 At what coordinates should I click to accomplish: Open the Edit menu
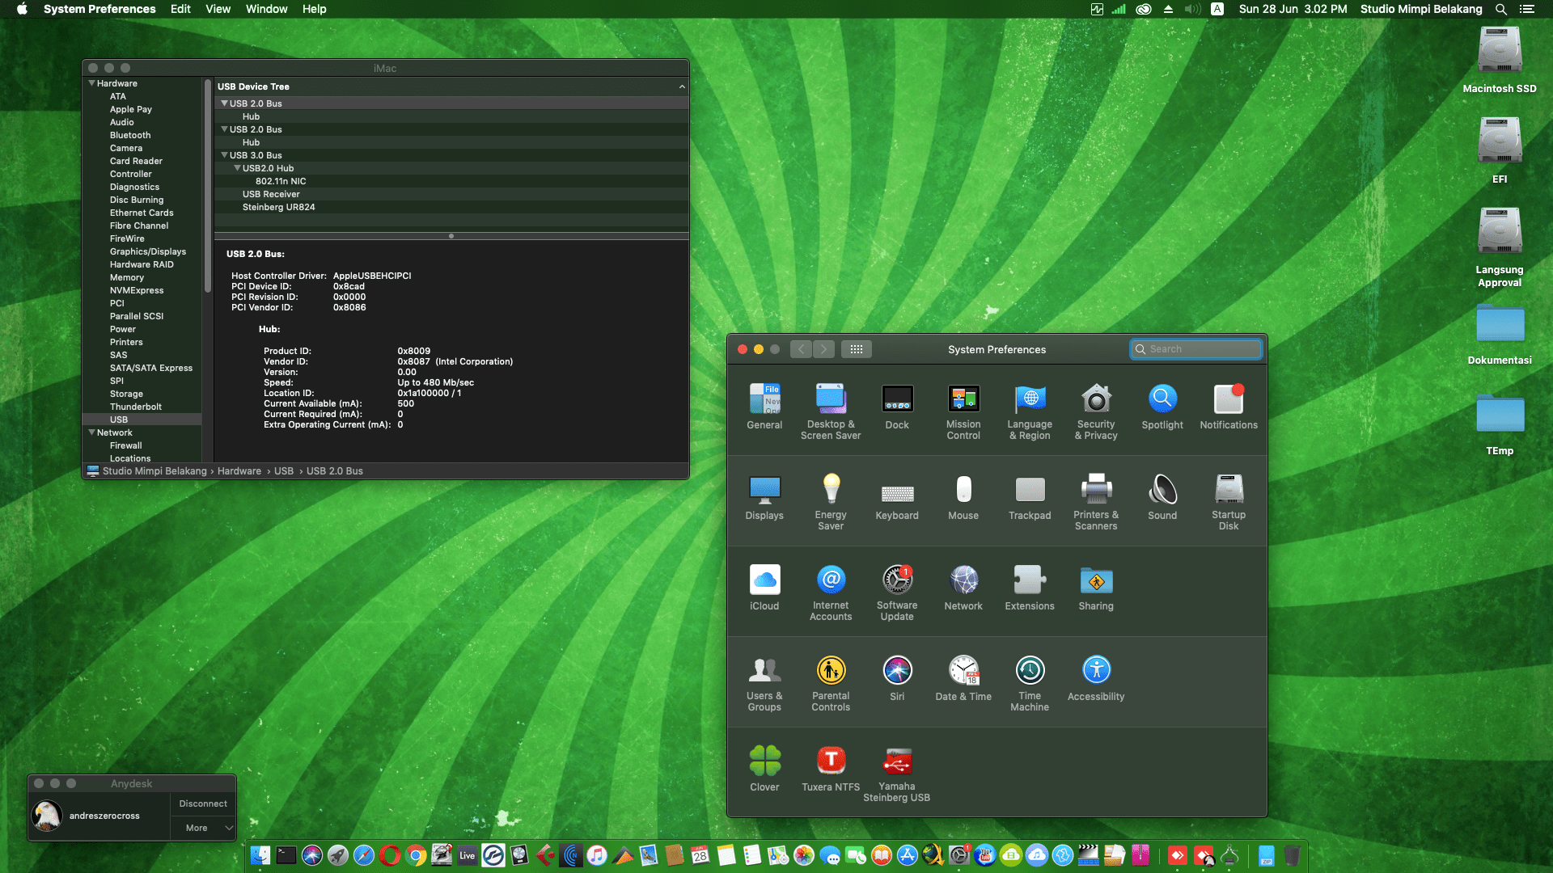[180, 9]
